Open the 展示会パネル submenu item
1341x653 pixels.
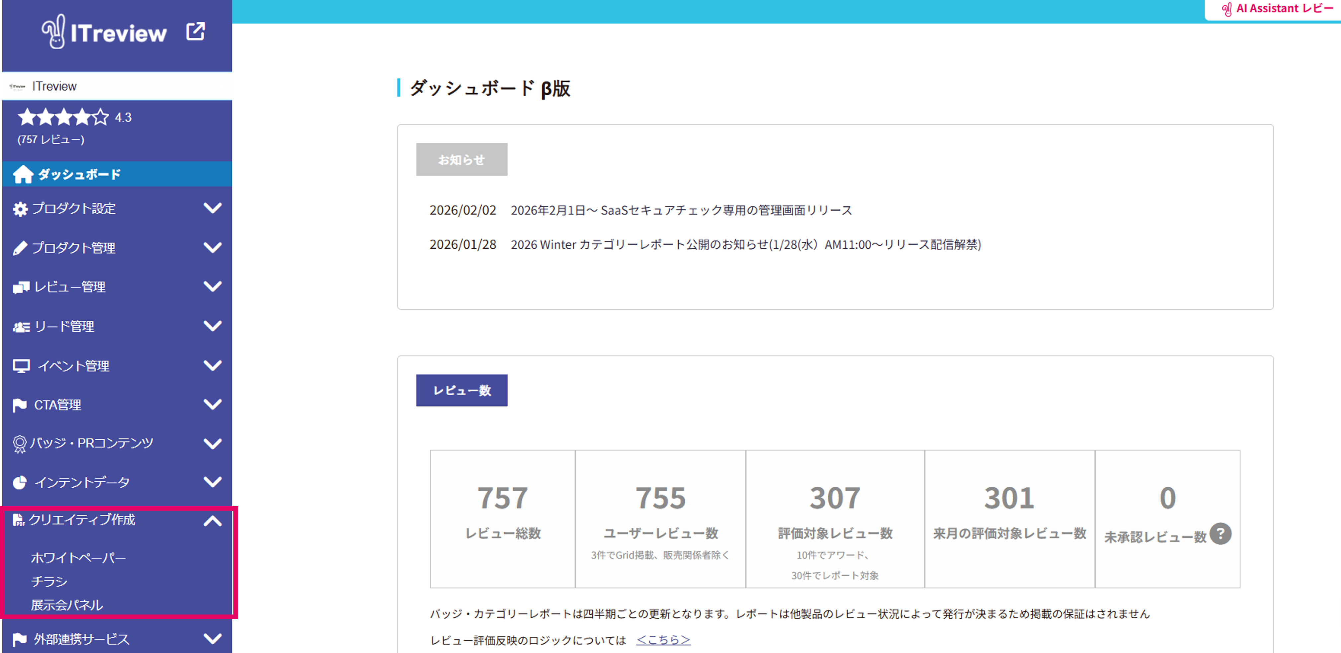point(67,605)
